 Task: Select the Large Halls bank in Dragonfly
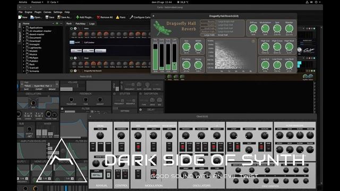tap(208, 34)
